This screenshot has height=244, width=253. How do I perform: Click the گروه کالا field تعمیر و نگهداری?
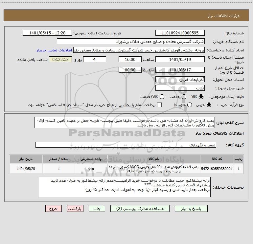[126, 145]
